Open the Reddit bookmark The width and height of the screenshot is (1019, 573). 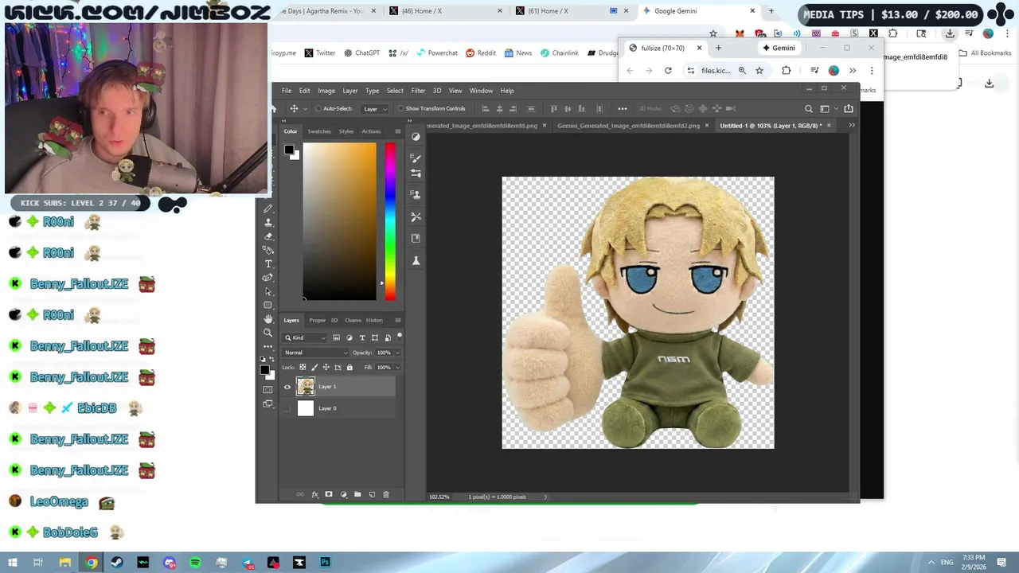coord(481,53)
